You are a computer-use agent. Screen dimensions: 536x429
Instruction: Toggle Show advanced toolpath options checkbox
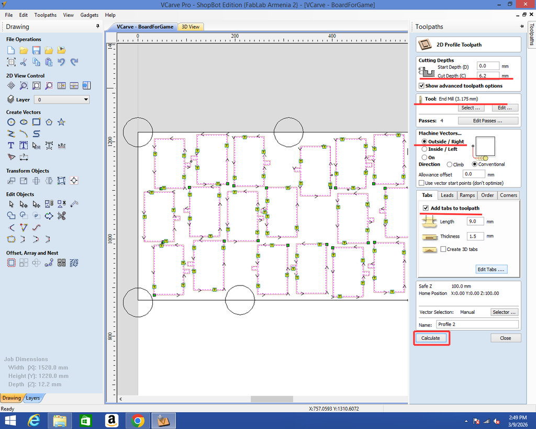click(421, 86)
